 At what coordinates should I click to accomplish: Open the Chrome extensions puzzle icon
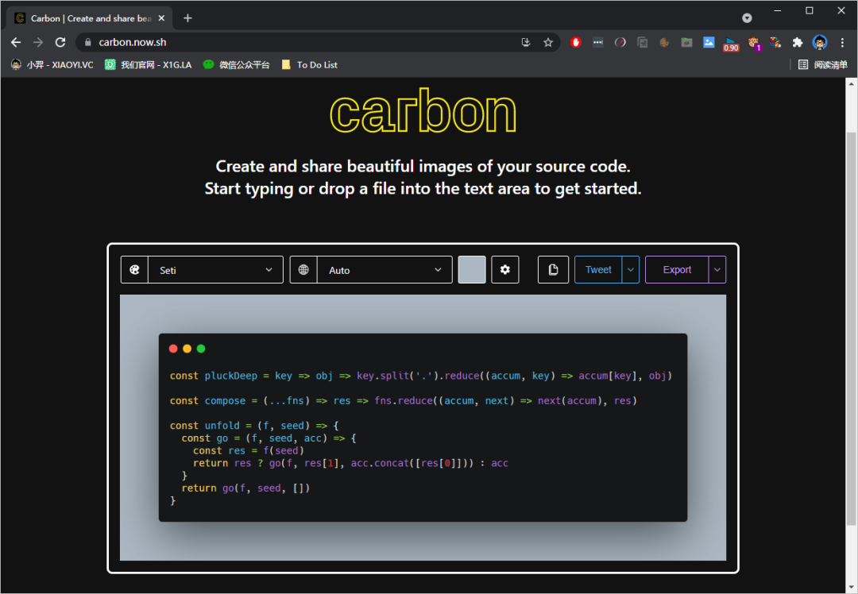point(798,43)
